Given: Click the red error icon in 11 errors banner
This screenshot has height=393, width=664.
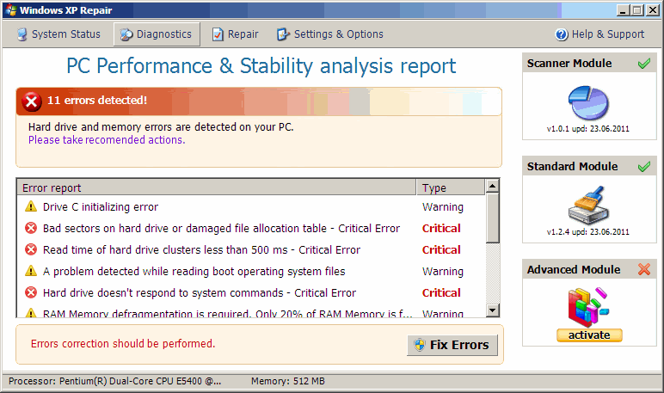Looking at the screenshot, I should 32,101.
